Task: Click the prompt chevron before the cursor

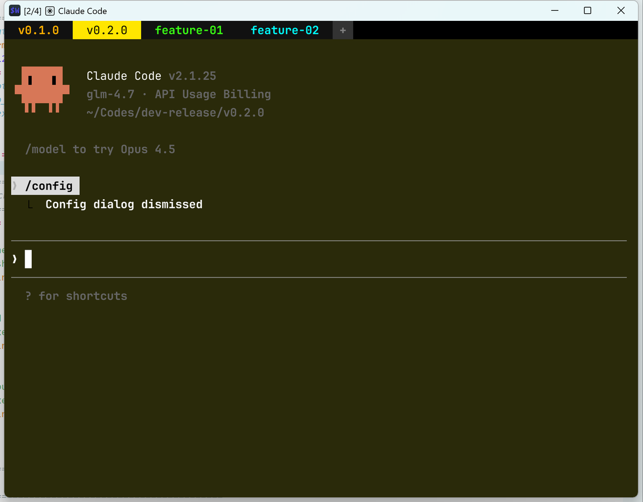Action: point(15,259)
